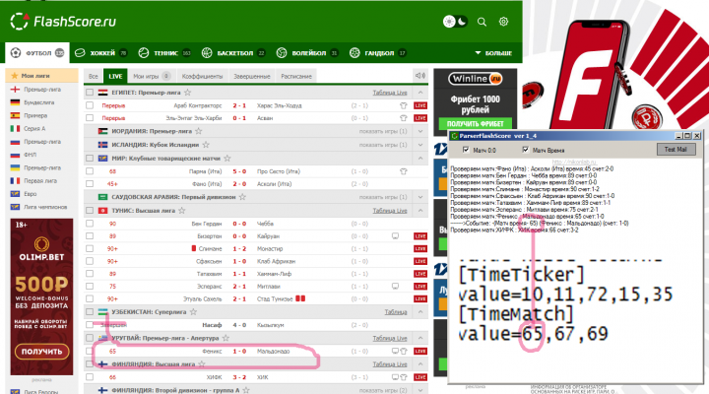
Task: Tick checkbox for Фано vs Асколи
Action: 90,184
